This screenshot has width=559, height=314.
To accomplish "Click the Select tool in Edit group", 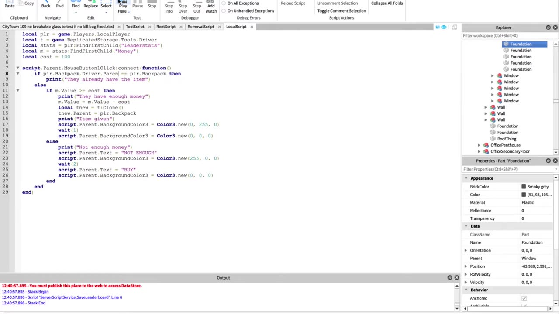I will [x=106, y=4].
